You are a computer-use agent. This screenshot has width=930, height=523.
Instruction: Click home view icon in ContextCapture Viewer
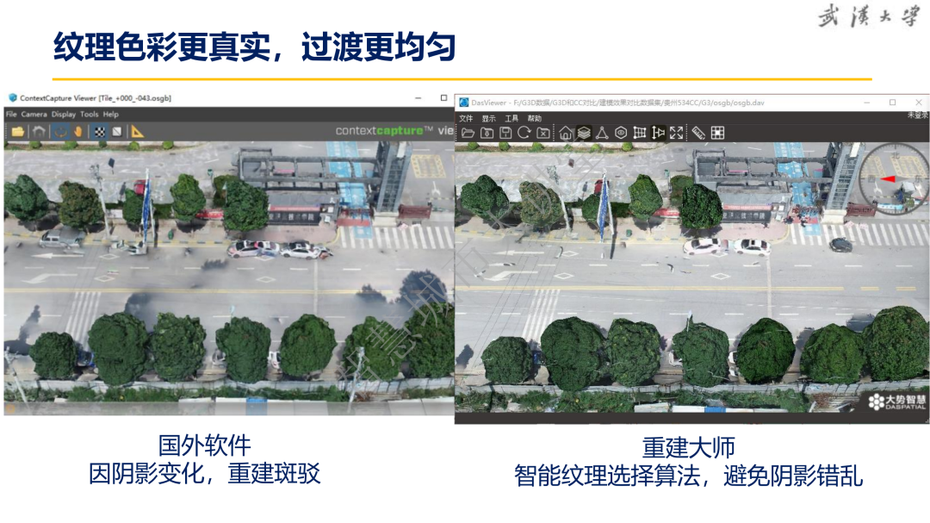(39, 131)
